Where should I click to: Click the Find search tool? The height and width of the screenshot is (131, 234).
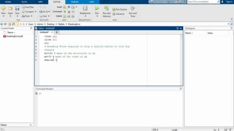pos(43,16)
